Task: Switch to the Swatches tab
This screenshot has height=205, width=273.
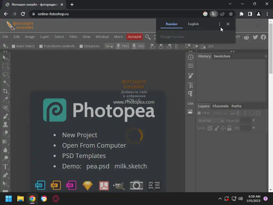Action: click(222, 56)
